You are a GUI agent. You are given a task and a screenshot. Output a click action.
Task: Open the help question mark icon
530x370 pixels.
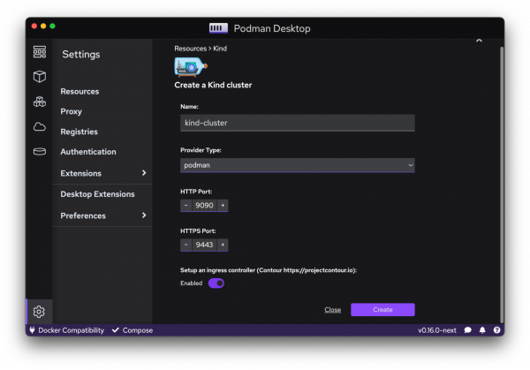(x=496, y=330)
